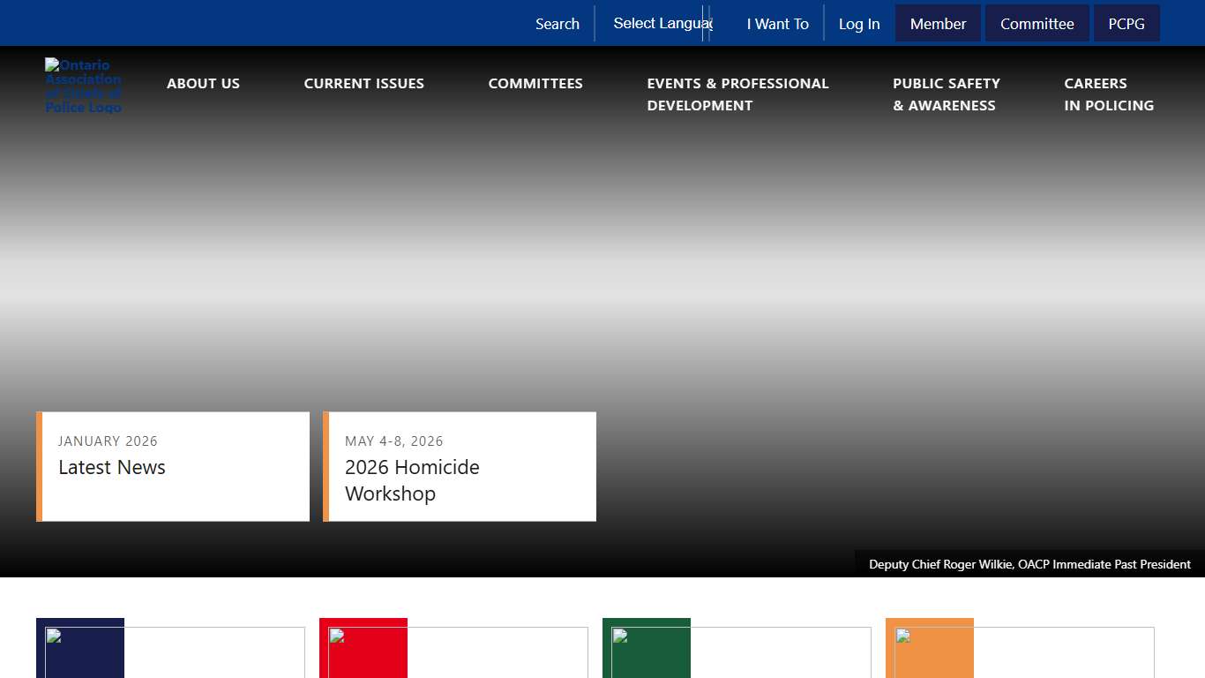Click the red tile icon

[x=363, y=648]
